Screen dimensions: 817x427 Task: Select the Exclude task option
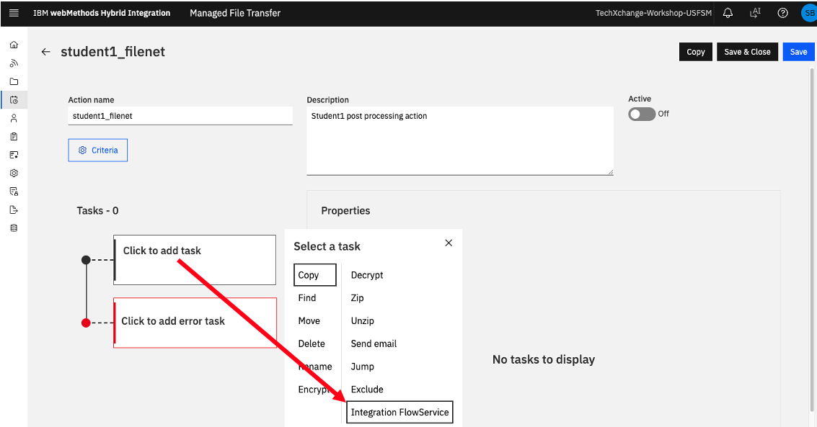367,390
